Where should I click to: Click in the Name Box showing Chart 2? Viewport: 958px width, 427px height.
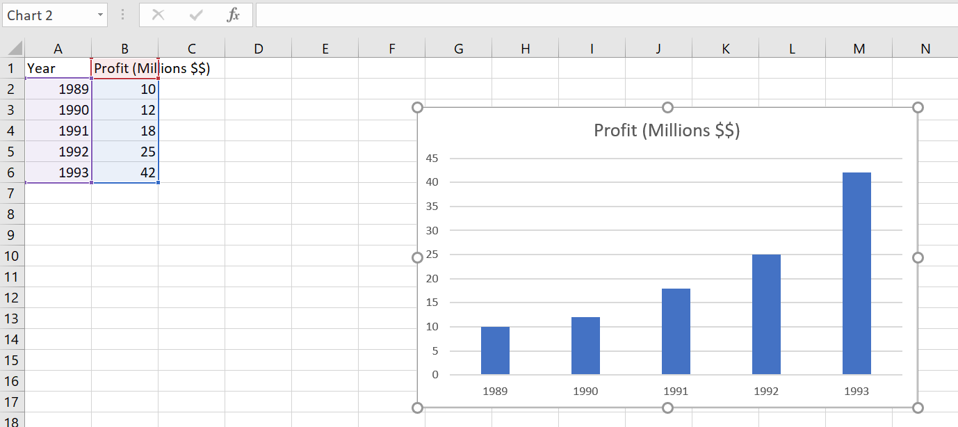click(48, 15)
